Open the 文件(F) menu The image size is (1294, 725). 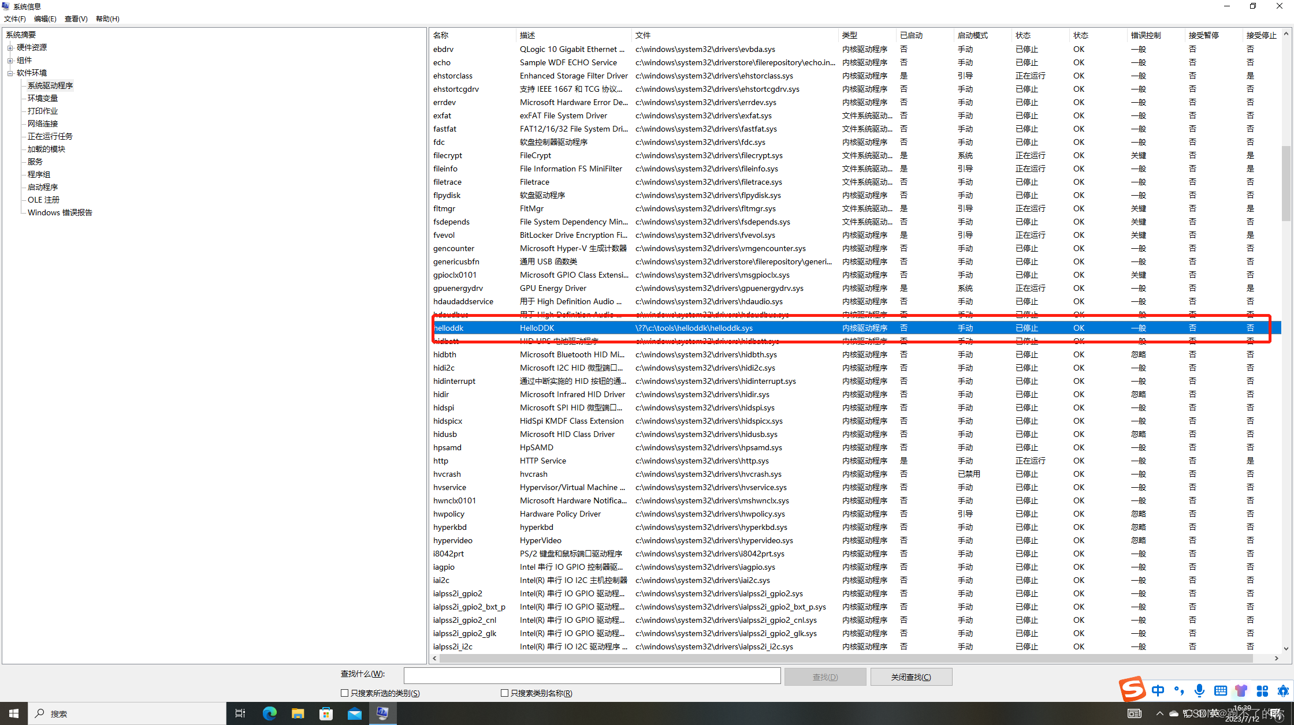(x=15, y=18)
